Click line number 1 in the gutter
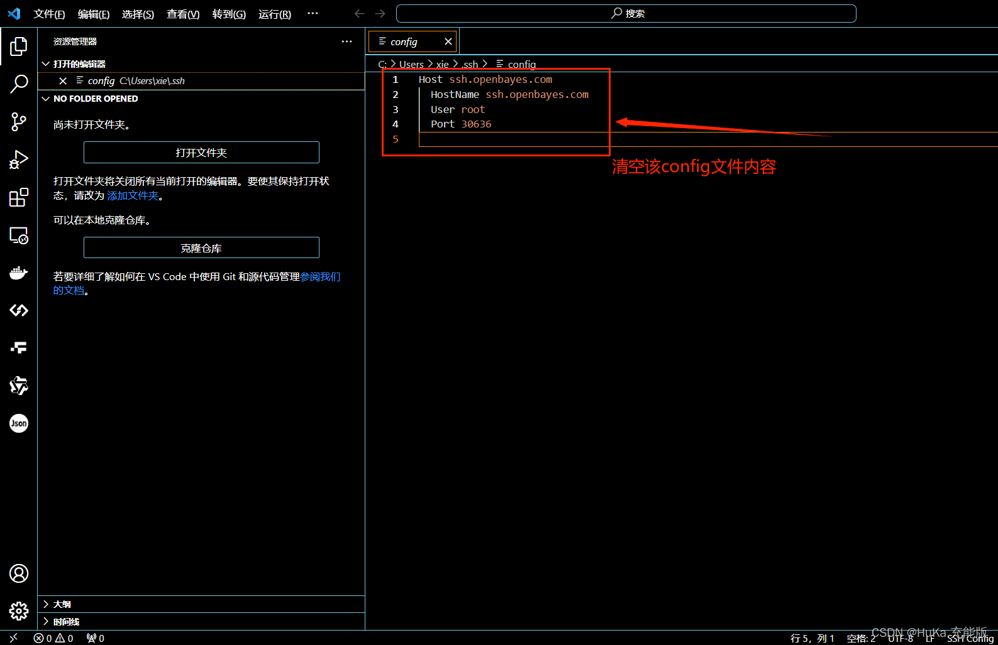 pos(396,80)
